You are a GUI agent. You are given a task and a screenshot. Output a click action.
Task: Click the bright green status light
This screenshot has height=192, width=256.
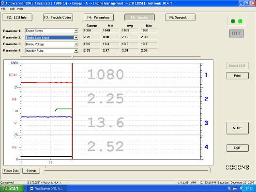pyautogui.click(x=240, y=21)
